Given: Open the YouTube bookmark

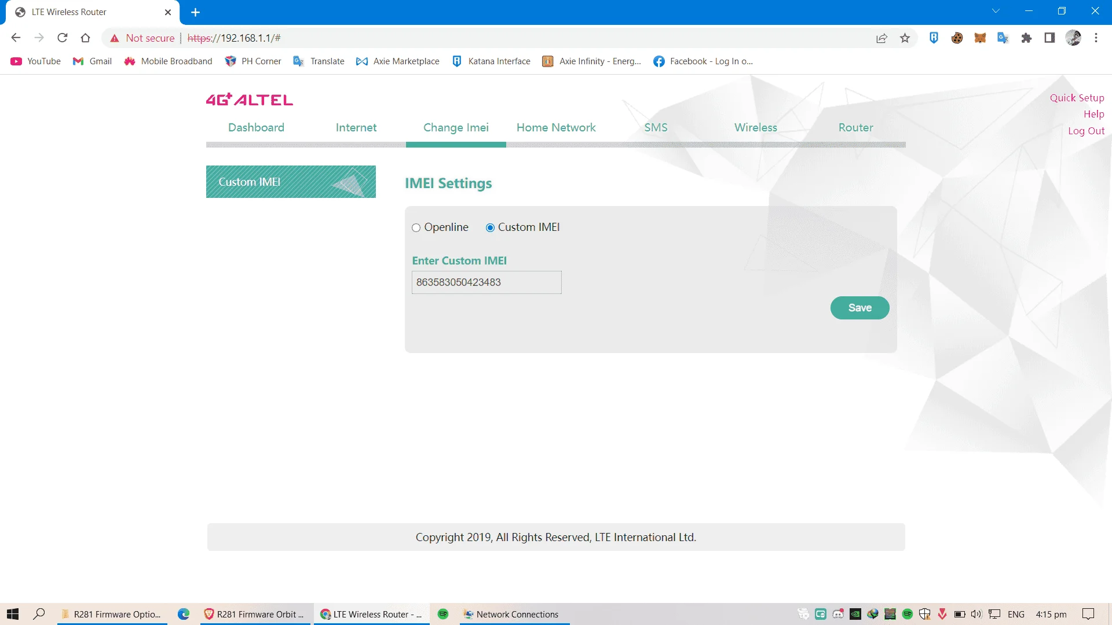Looking at the screenshot, I should (36, 61).
